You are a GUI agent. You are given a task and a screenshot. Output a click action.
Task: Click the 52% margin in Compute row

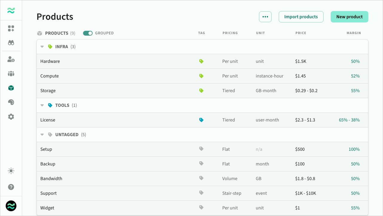355,76
